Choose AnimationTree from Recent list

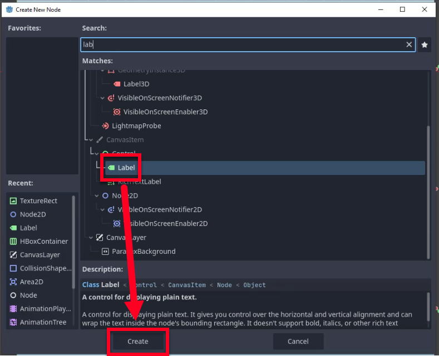coord(43,322)
